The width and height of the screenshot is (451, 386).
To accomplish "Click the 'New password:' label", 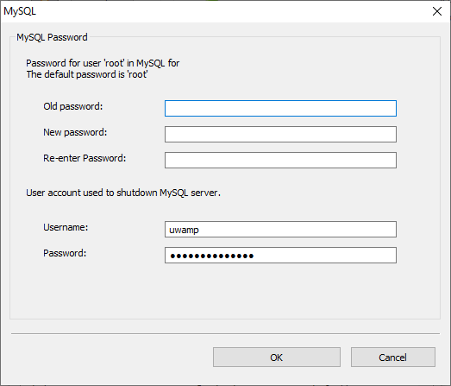I will (75, 132).
